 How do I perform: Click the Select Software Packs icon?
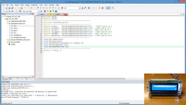click(x=53, y=11)
